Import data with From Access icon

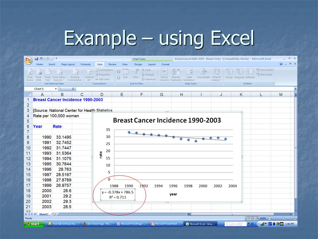click(29, 75)
